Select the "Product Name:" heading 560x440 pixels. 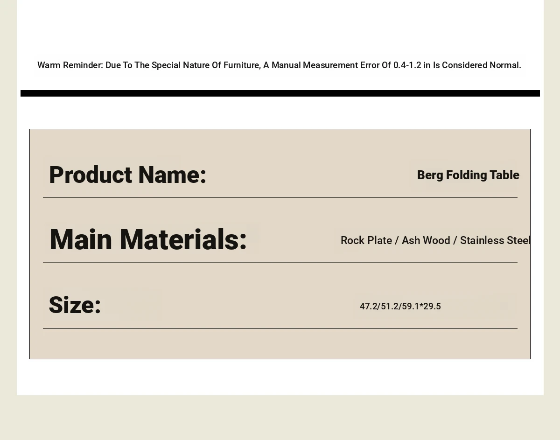(x=127, y=175)
